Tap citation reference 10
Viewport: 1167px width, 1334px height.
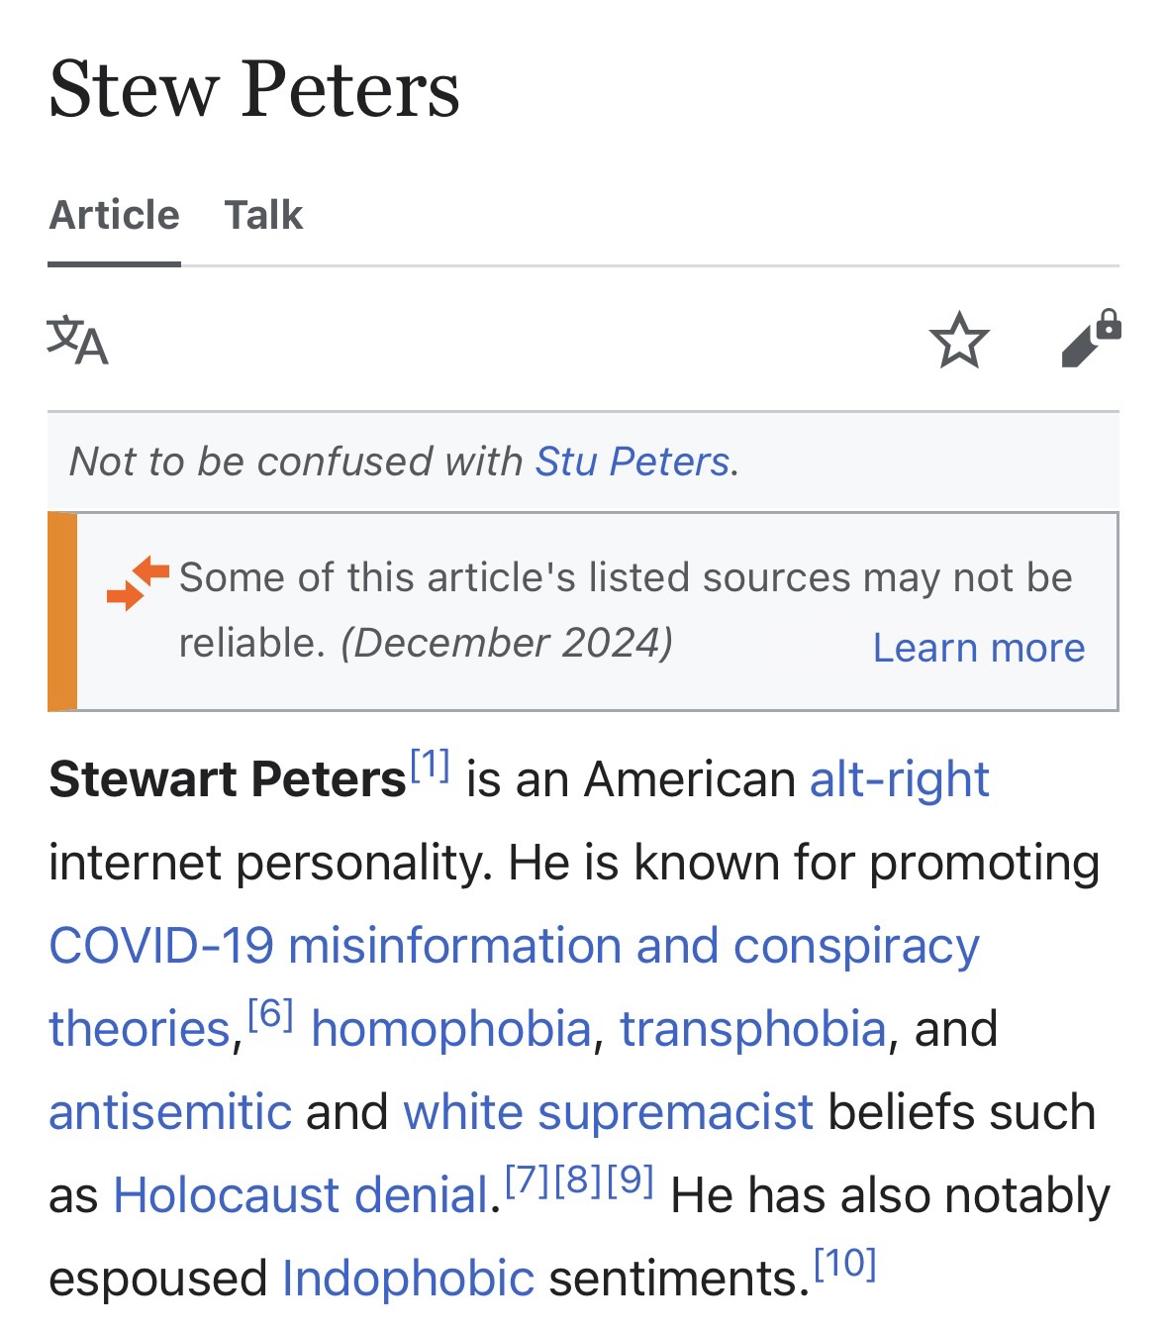(844, 1264)
